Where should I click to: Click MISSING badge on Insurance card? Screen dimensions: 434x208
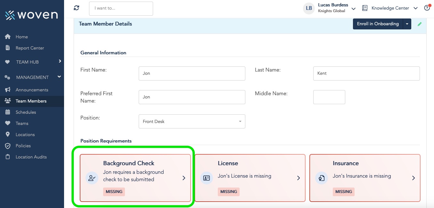pos(344,192)
